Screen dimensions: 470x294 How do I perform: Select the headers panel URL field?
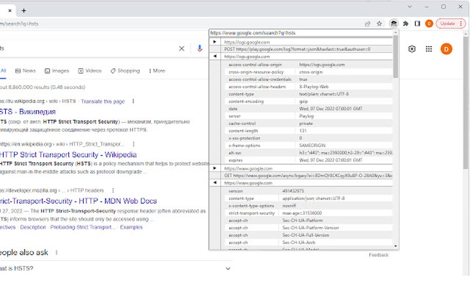pyautogui.click(x=301, y=33)
